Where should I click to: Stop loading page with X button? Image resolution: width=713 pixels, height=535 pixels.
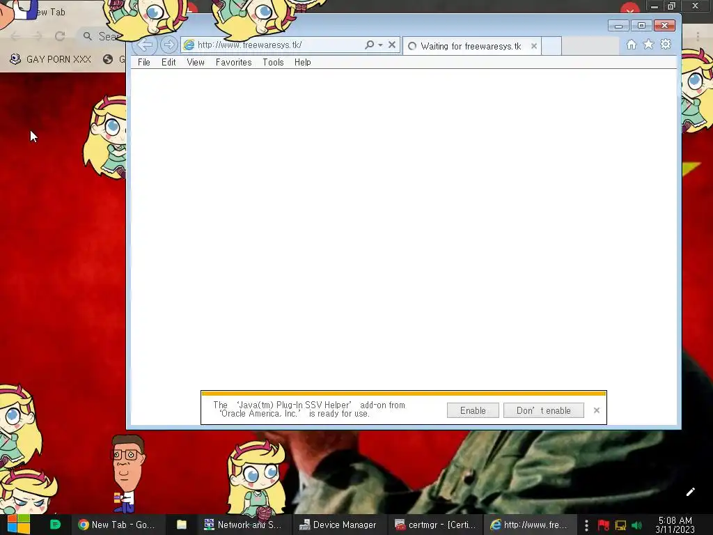(x=392, y=45)
